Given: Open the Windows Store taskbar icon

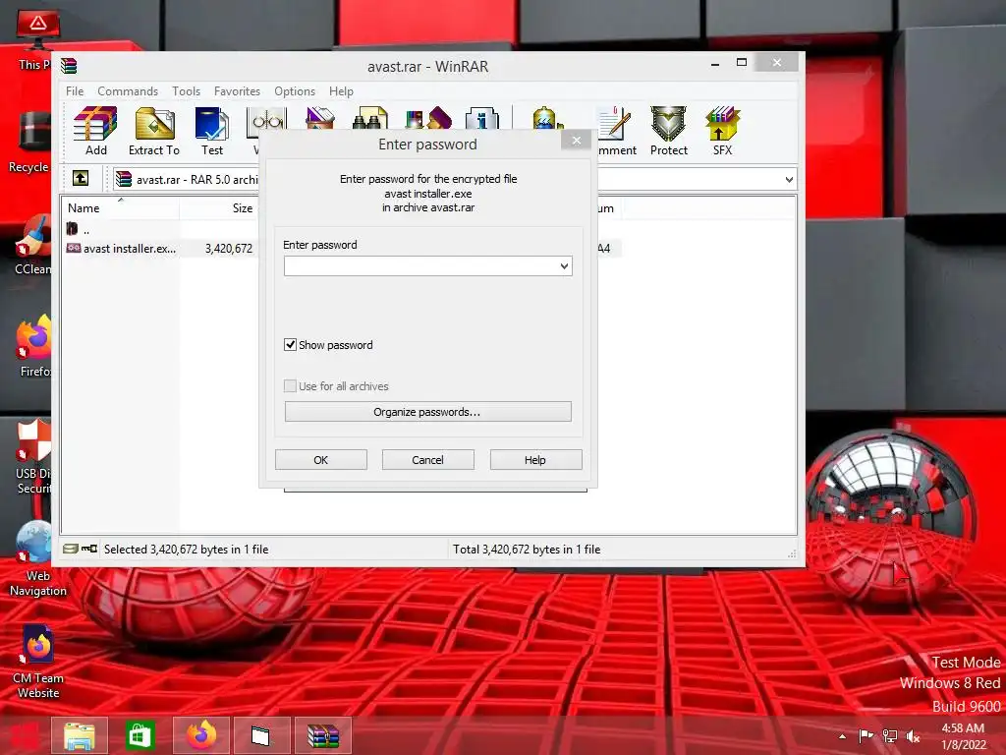Looking at the screenshot, I should [x=140, y=735].
